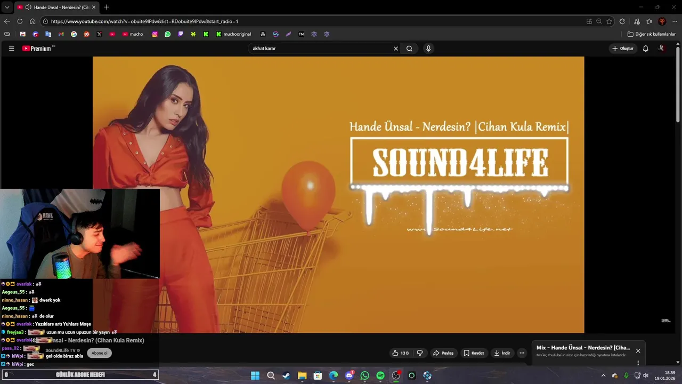Open browser profile avatar
Screen dimensions: 682x384
tap(662, 21)
